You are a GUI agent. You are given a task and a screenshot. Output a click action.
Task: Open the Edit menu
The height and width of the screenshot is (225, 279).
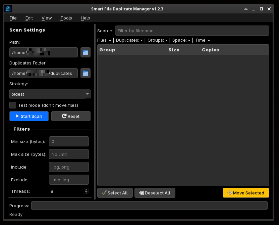pos(29,18)
